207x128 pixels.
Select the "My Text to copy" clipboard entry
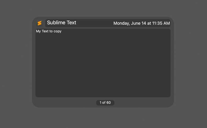[49, 31]
